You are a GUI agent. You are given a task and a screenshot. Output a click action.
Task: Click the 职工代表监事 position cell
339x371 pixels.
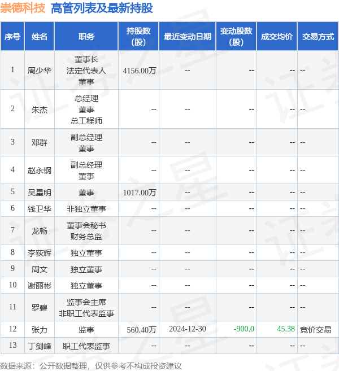coord(86,346)
